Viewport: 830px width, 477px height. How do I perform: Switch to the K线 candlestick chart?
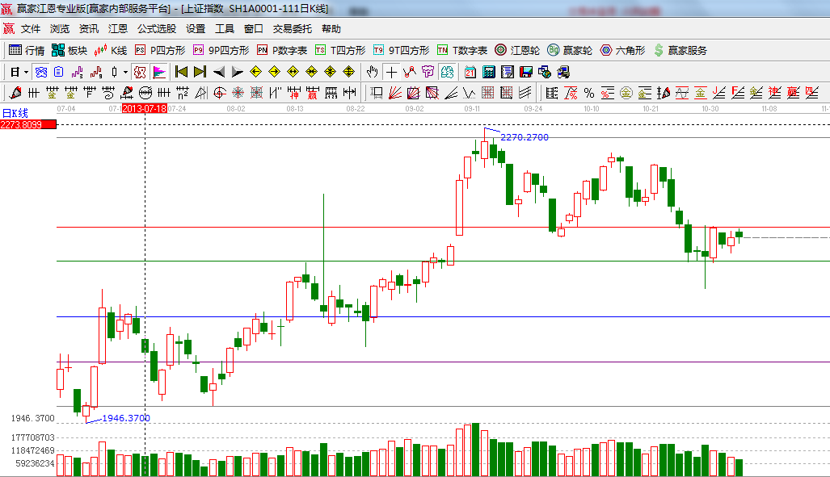(111, 50)
